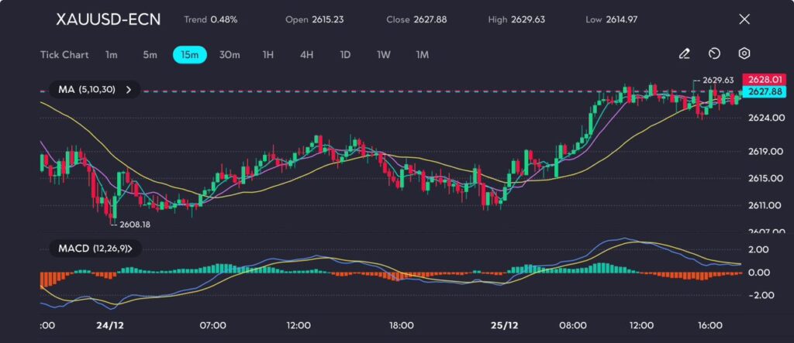Open the drawing pencil tool
Image resolution: width=794 pixels, height=343 pixels.
click(x=684, y=54)
